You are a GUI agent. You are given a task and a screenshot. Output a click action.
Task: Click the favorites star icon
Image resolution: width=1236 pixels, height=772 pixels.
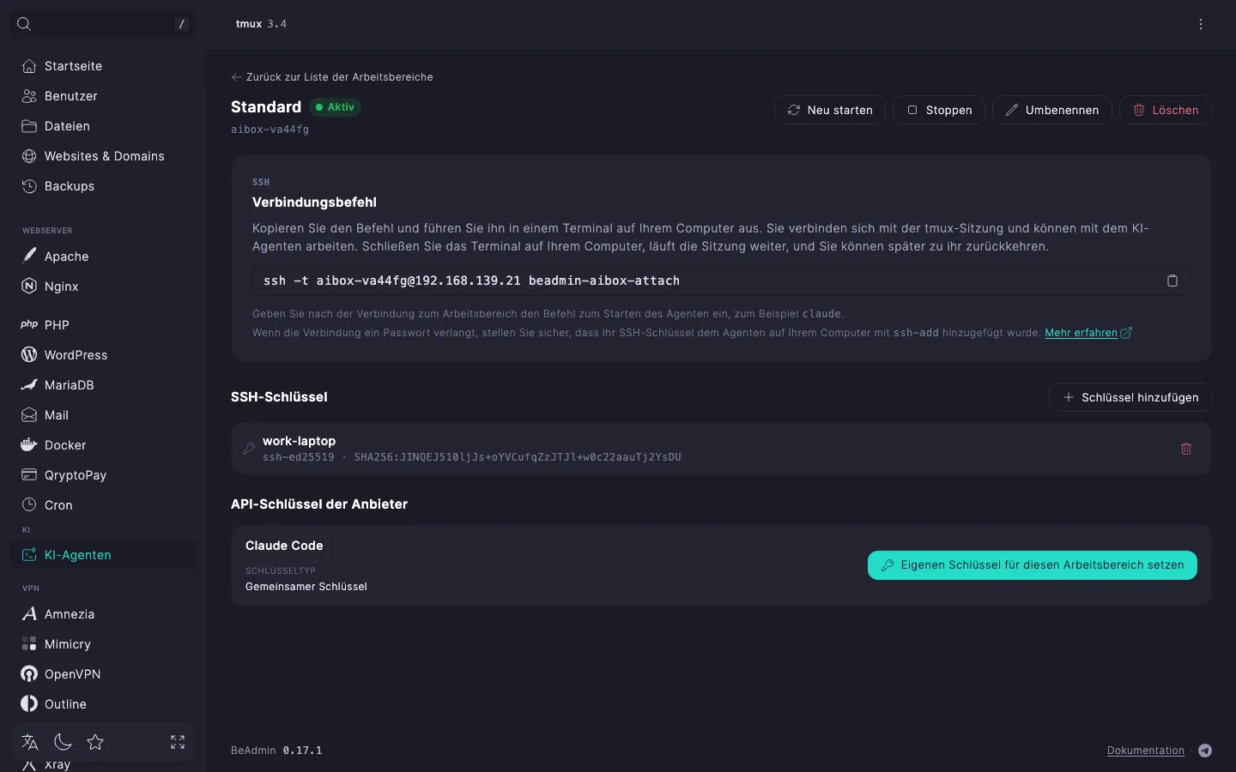(95, 742)
